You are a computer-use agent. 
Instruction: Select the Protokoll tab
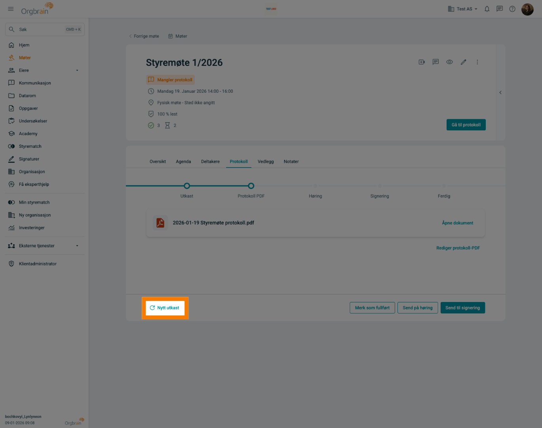coord(239,162)
